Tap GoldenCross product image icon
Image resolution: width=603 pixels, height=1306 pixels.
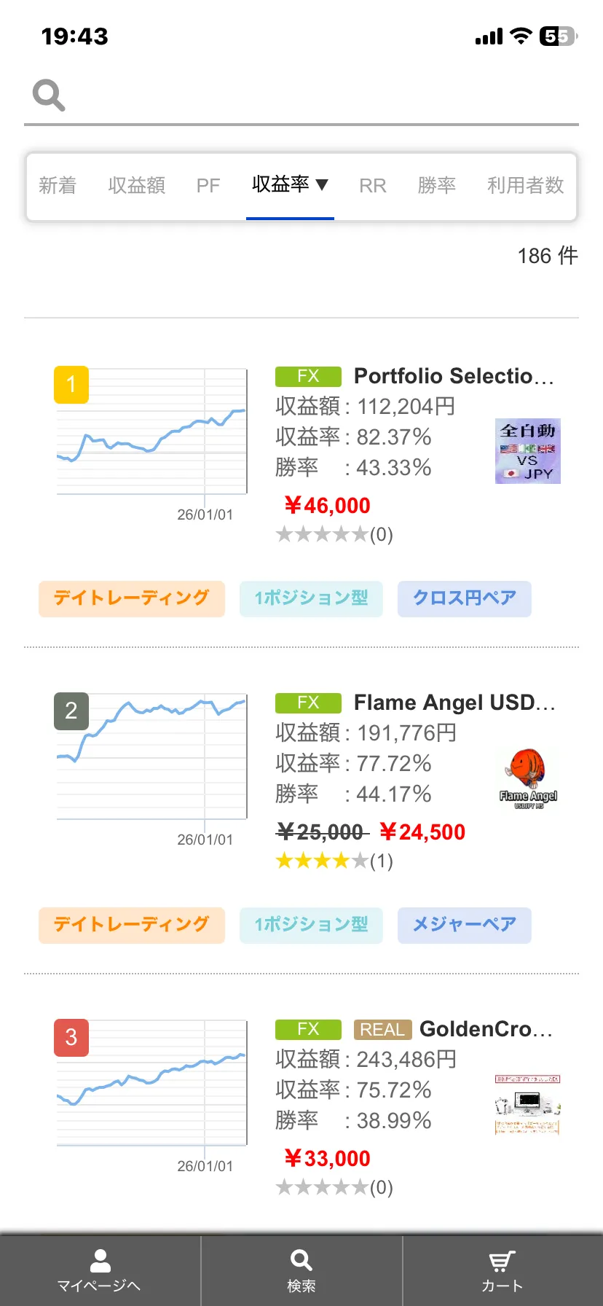pos(527,1105)
